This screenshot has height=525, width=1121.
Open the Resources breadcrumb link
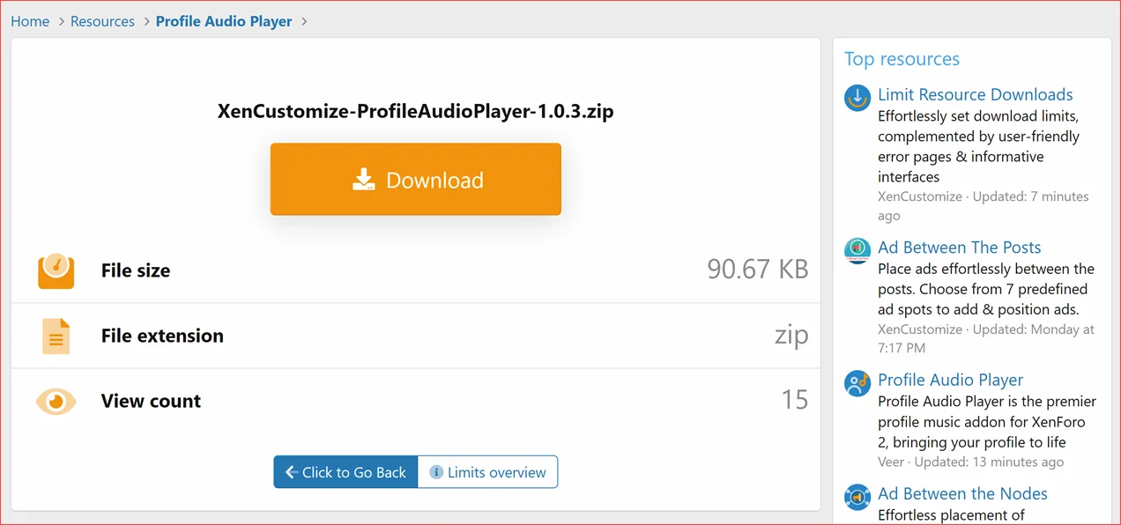(102, 21)
